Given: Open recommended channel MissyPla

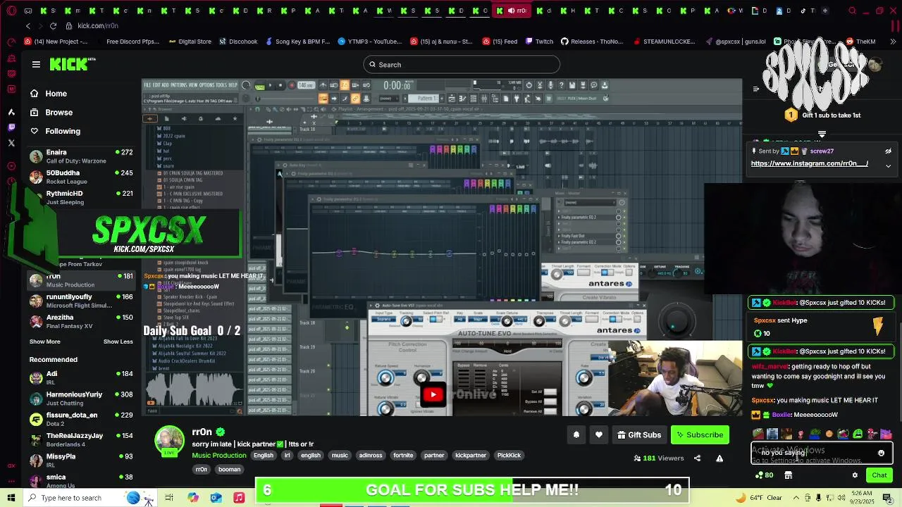Looking at the screenshot, I should click(80, 461).
